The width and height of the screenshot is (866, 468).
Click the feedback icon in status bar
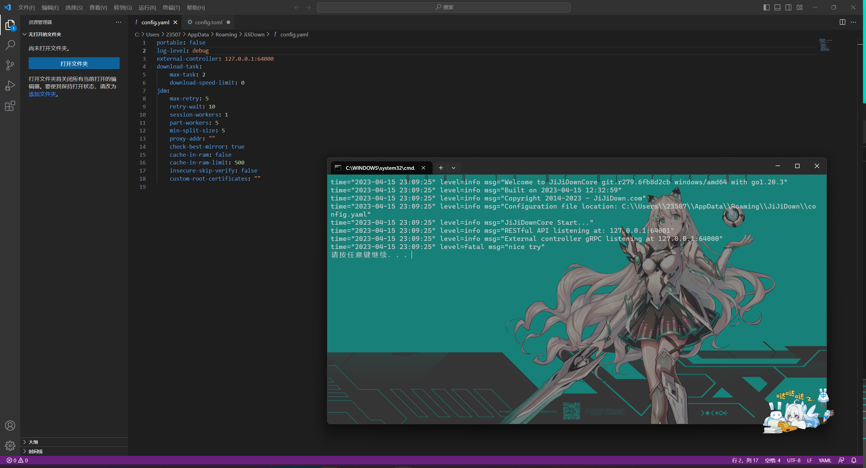point(841,460)
